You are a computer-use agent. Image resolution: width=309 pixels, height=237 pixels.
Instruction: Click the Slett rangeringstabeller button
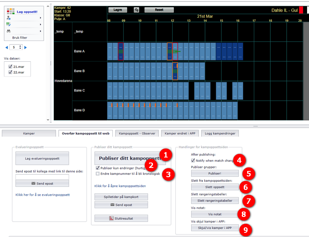tap(215, 201)
